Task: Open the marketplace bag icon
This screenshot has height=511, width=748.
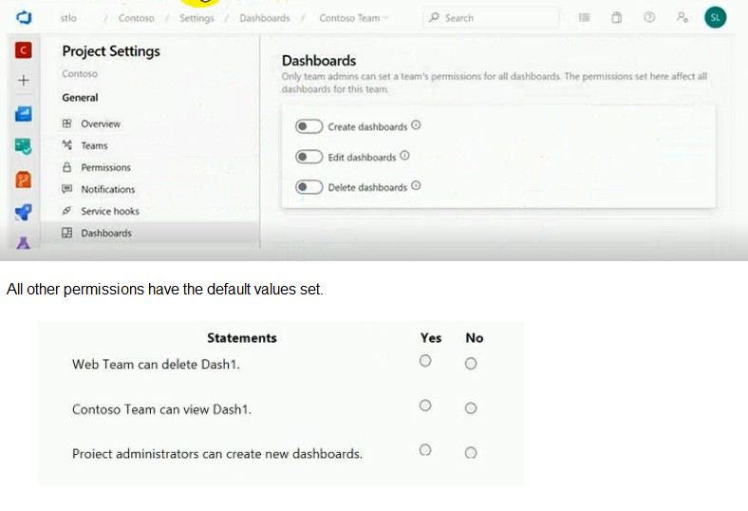Action: tap(616, 18)
